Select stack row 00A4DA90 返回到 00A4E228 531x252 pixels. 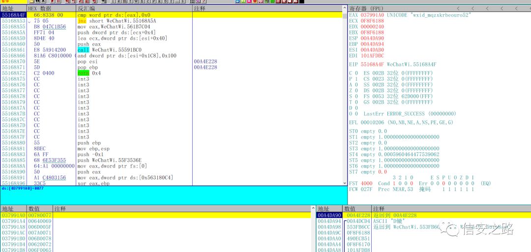[x=423, y=215]
